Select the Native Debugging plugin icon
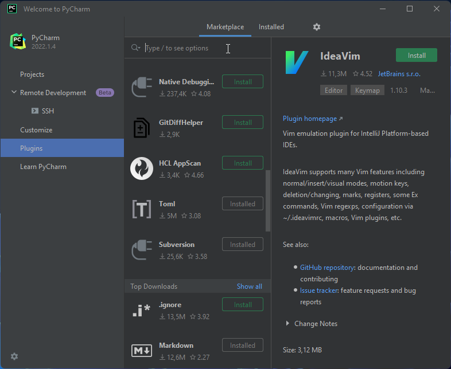Viewport: 451px width, 369px height. pos(142,87)
